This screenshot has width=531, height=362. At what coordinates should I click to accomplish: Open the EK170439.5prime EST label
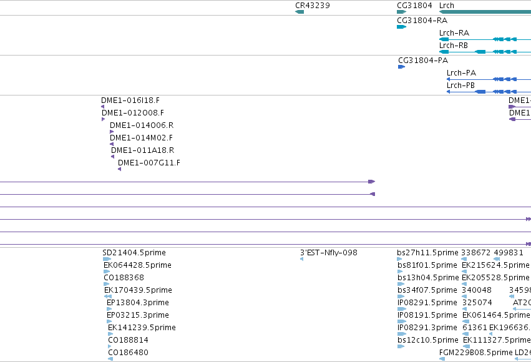pos(138,290)
